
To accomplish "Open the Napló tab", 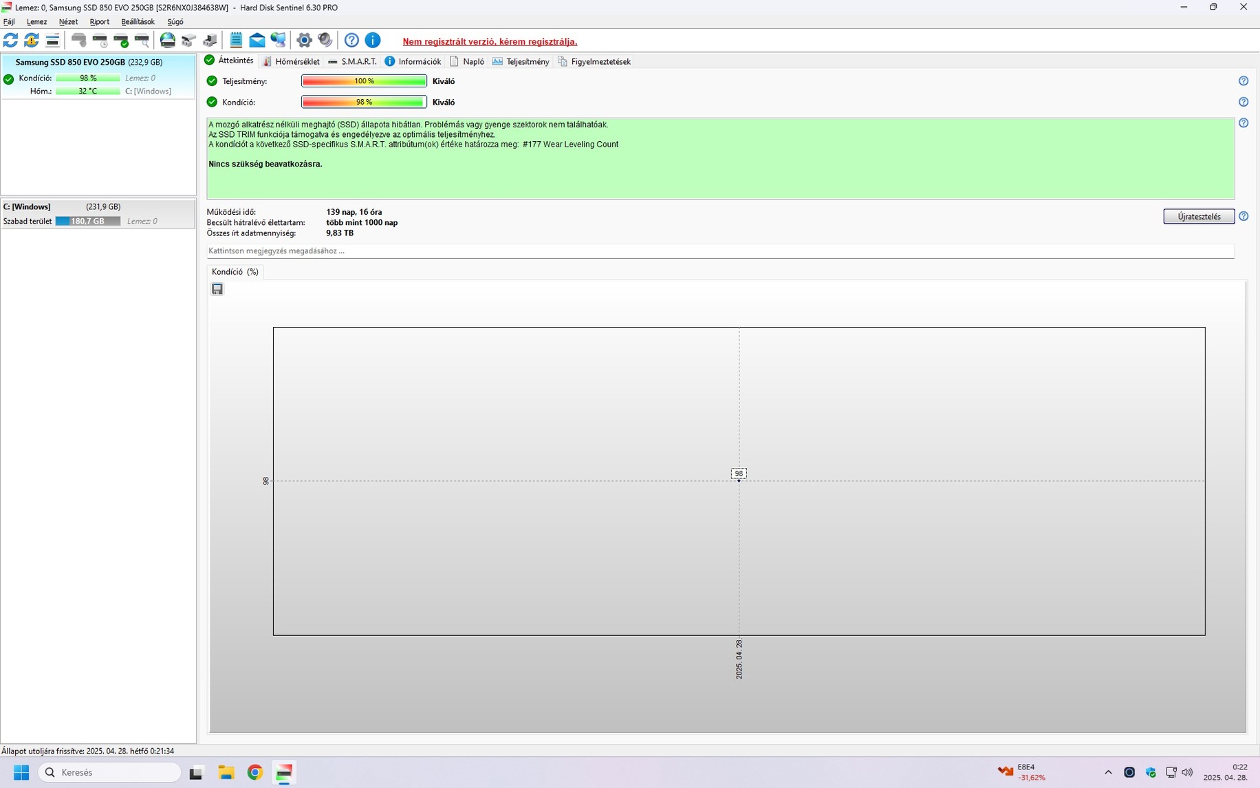I will tap(466, 61).
